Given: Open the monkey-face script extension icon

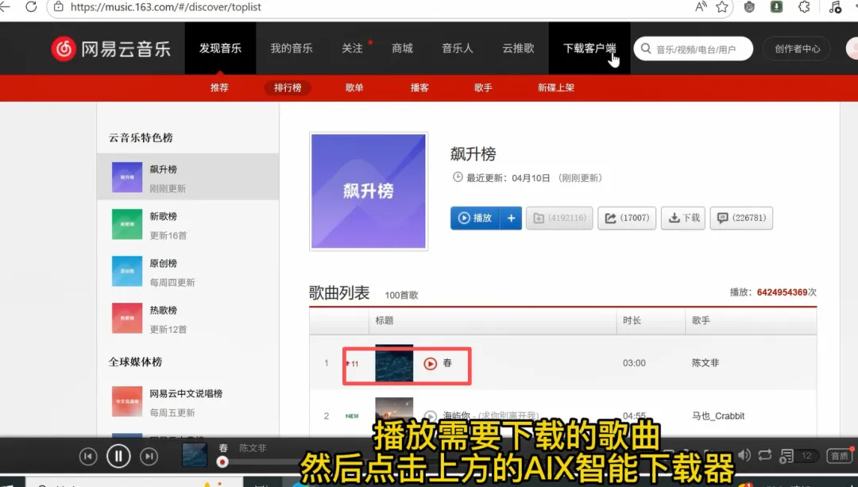Looking at the screenshot, I should (x=749, y=6).
